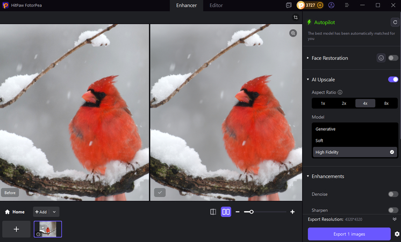Choose the High Fidelity model
Viewport: 401px width, 242px height.
point(355,152)
